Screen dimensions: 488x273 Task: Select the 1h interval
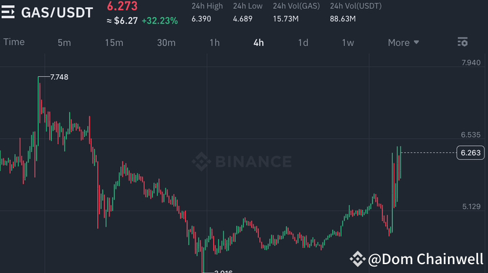pos(215,42)
